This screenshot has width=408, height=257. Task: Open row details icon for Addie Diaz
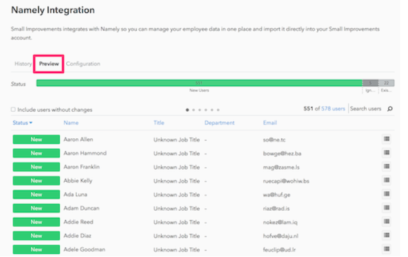386,235
